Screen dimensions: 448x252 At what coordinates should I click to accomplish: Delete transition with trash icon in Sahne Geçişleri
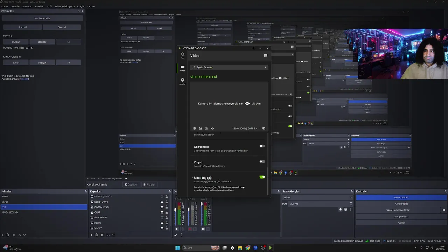click(345, 209)
